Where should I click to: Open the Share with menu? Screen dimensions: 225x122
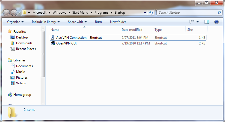point(77,22)
